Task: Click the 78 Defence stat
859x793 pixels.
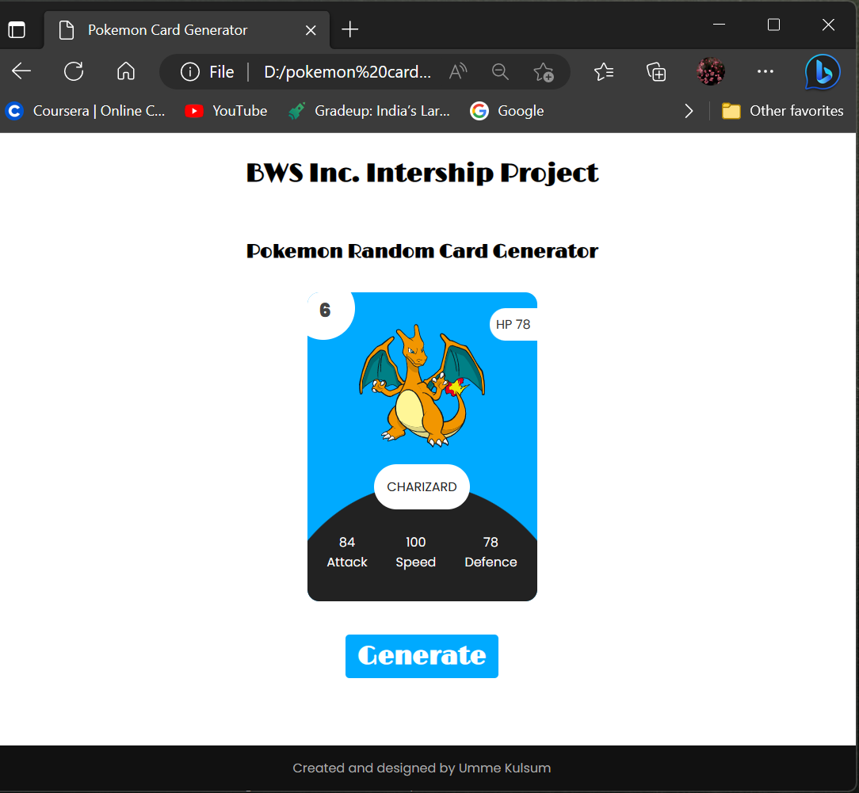Action: (491, 552)
